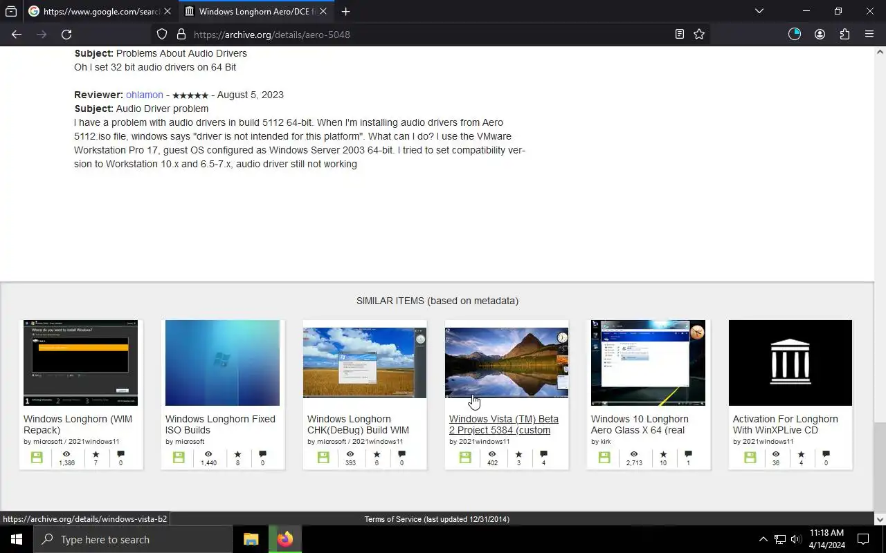886x553 pixels.
Task: Click the page scrollbar down arrow
Action: 880,519
